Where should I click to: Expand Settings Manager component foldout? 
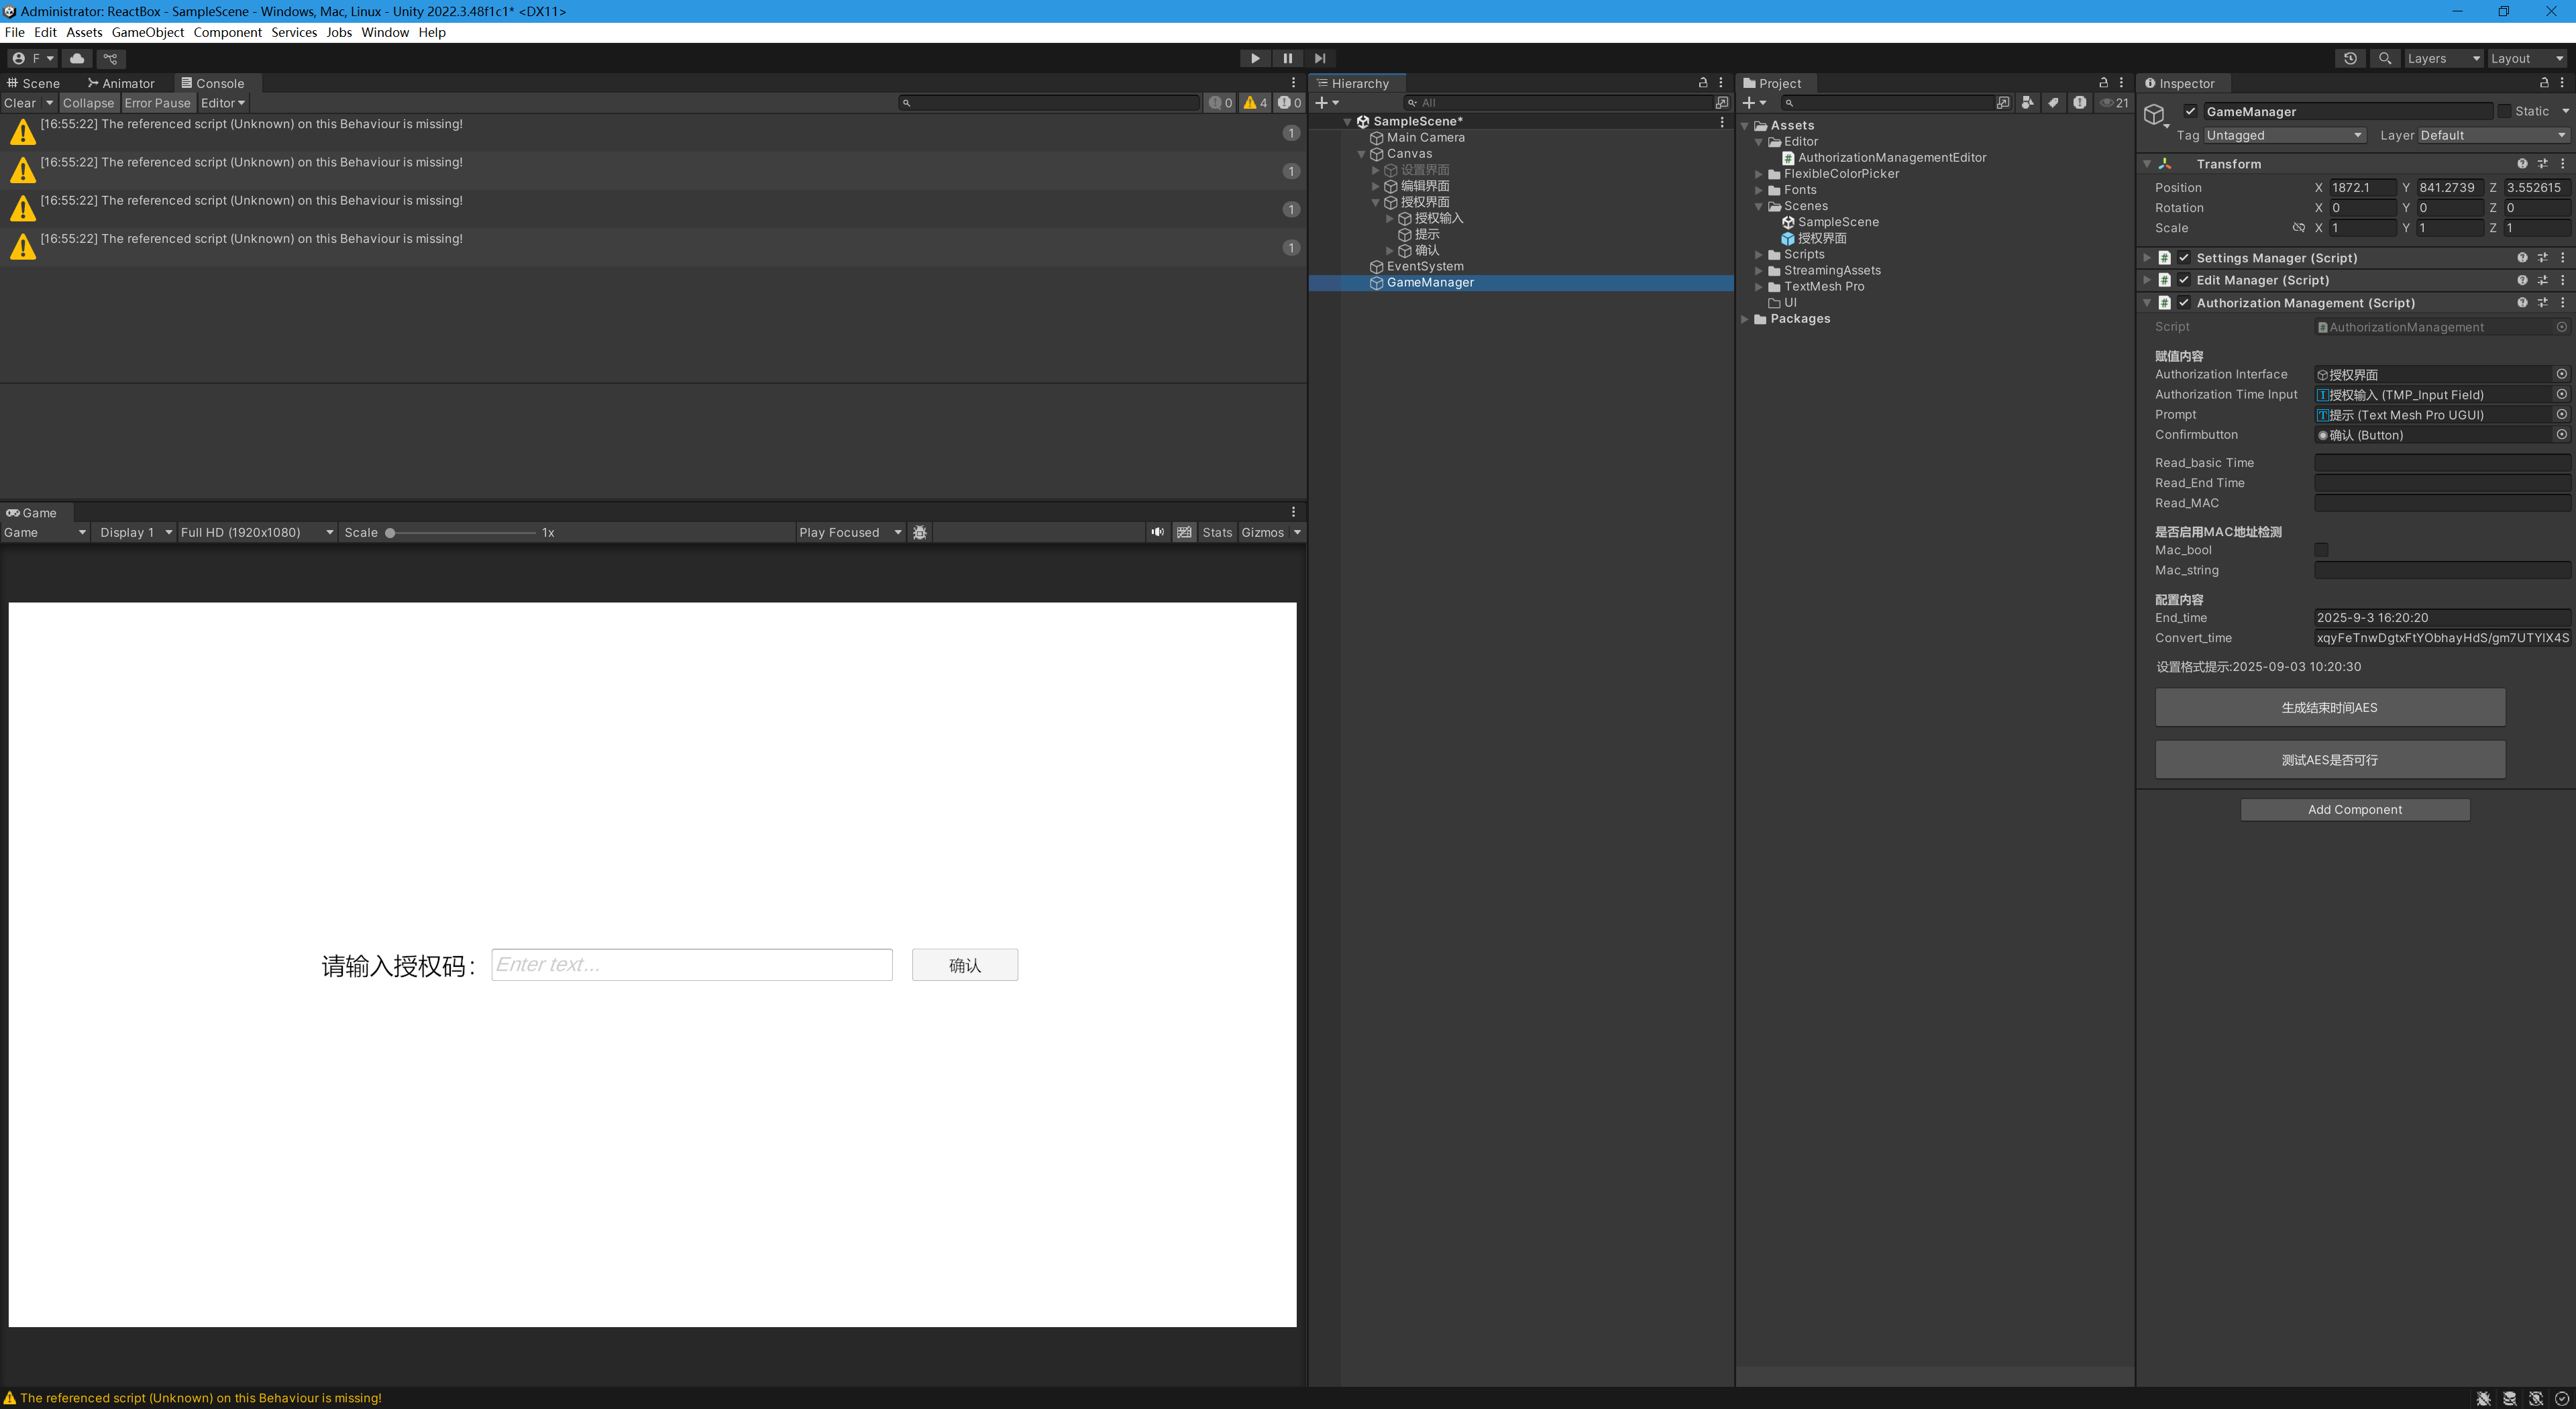(2146, 258)
